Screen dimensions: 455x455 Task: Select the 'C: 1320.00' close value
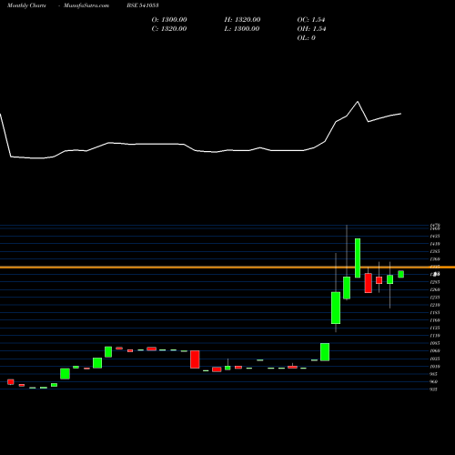click(x=169, y=29)
